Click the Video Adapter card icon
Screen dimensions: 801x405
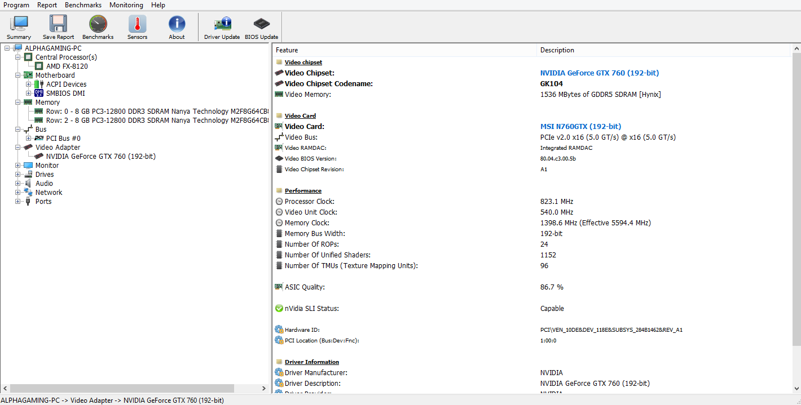pos(28,147)
